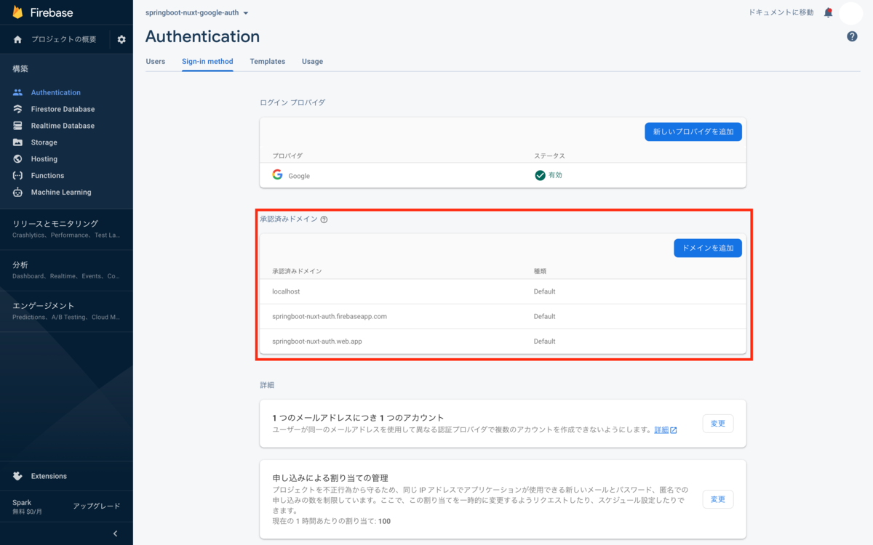Click the help question mark icon
Viewport: 873px width, 545px height.
click(852, 36)
